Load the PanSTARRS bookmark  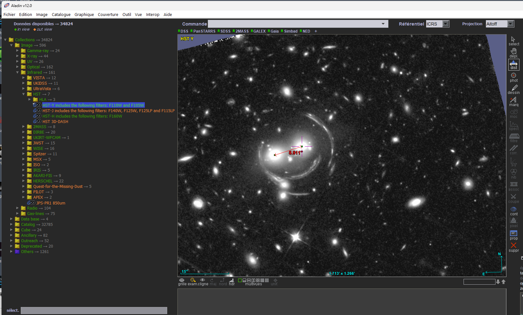(203, 31)
